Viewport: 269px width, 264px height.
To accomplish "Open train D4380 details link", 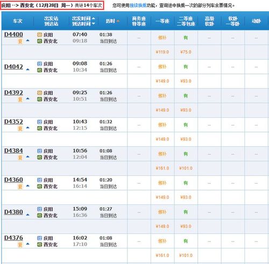I will point(13,212).
